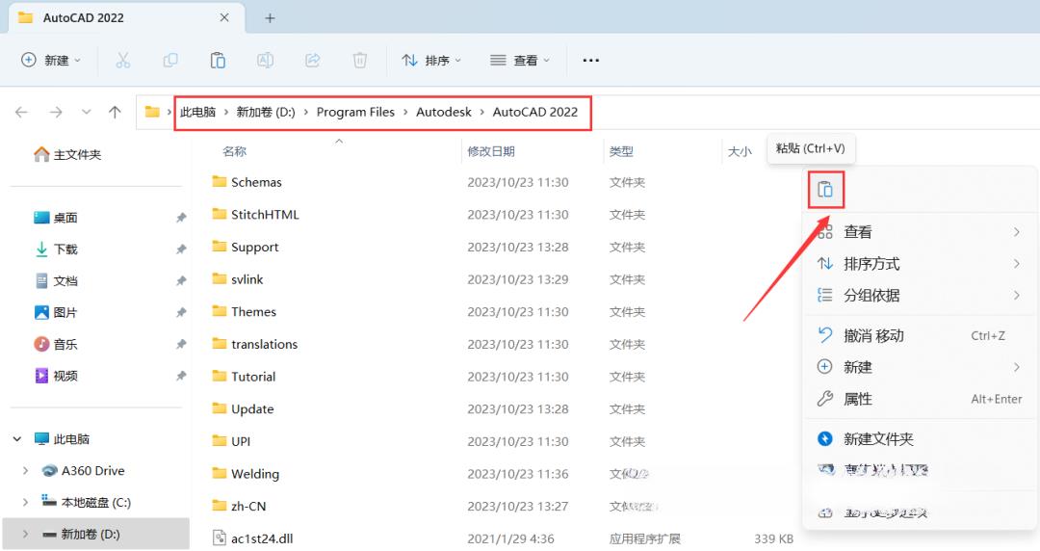The height and width of the screenshot is (551, 1040).
Task: Click the Delete trash icon in toolbar
Action: pos(359,61)
